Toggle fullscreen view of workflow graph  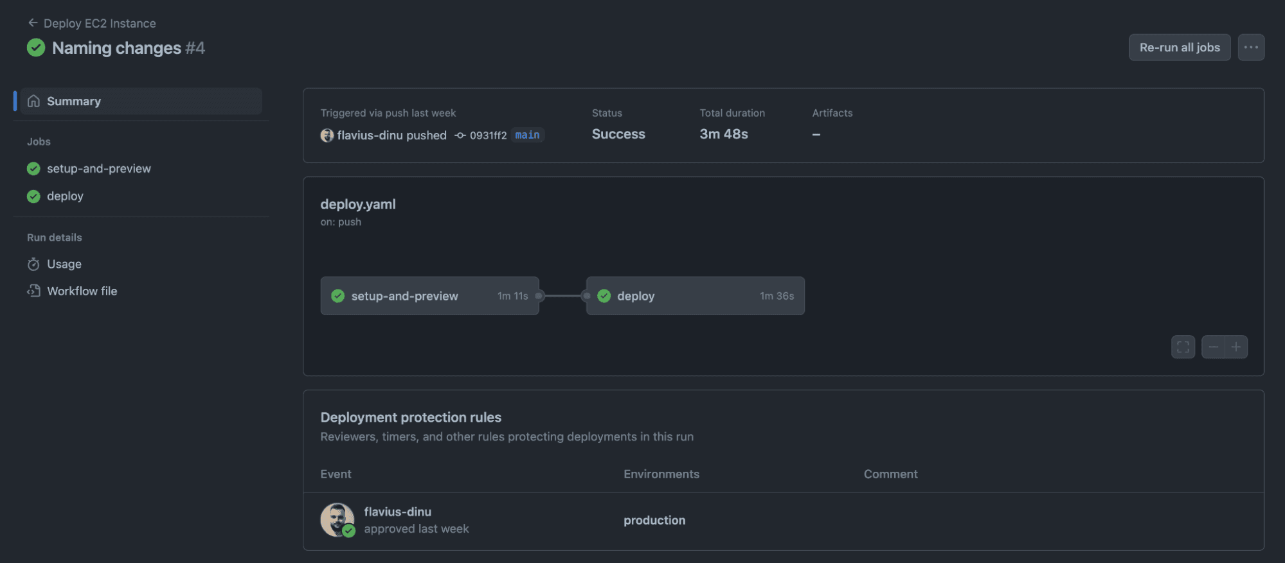point(1183,347)
